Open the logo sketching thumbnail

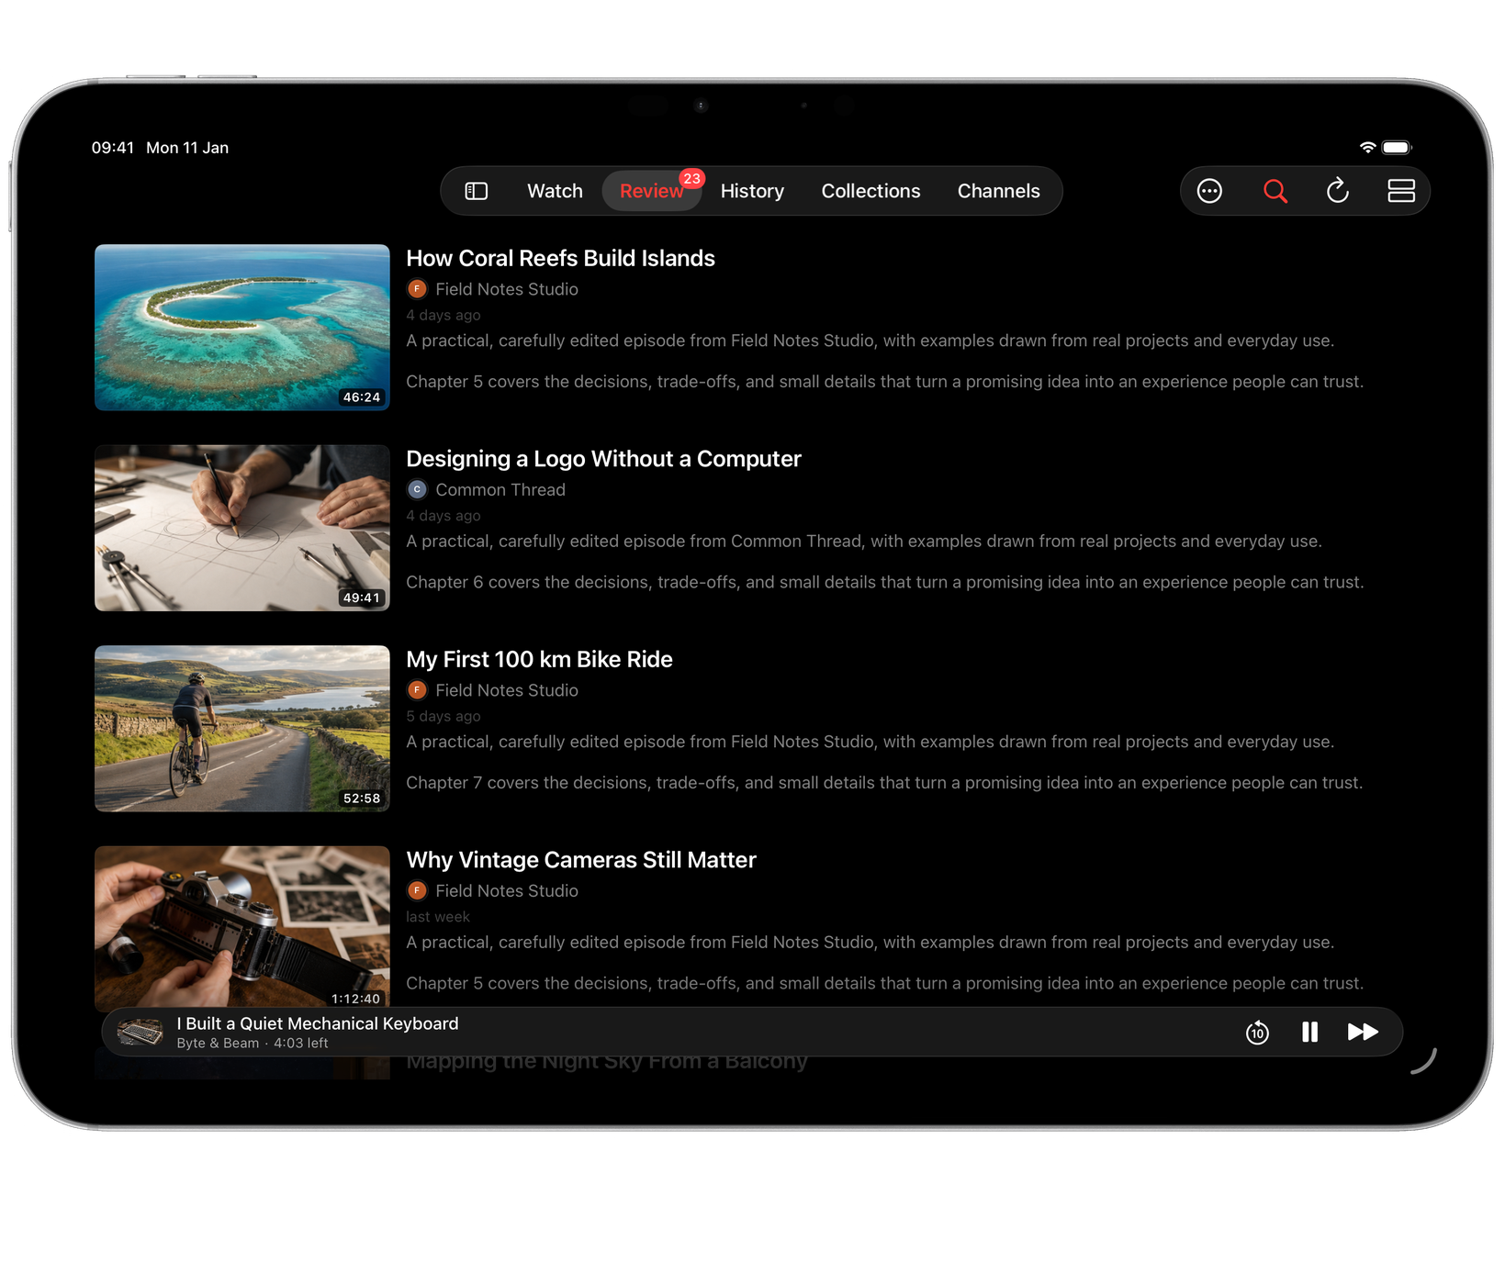[242, 528]
